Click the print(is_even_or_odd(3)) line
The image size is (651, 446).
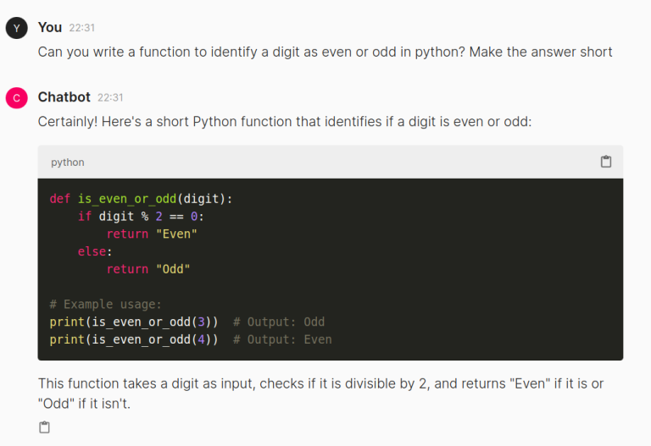coord(134,322)
